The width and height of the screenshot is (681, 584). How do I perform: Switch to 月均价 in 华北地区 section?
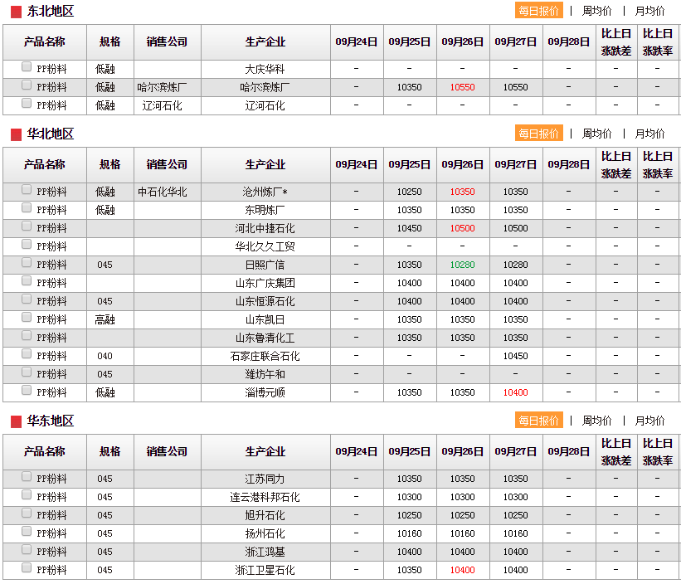click(649, 134)
